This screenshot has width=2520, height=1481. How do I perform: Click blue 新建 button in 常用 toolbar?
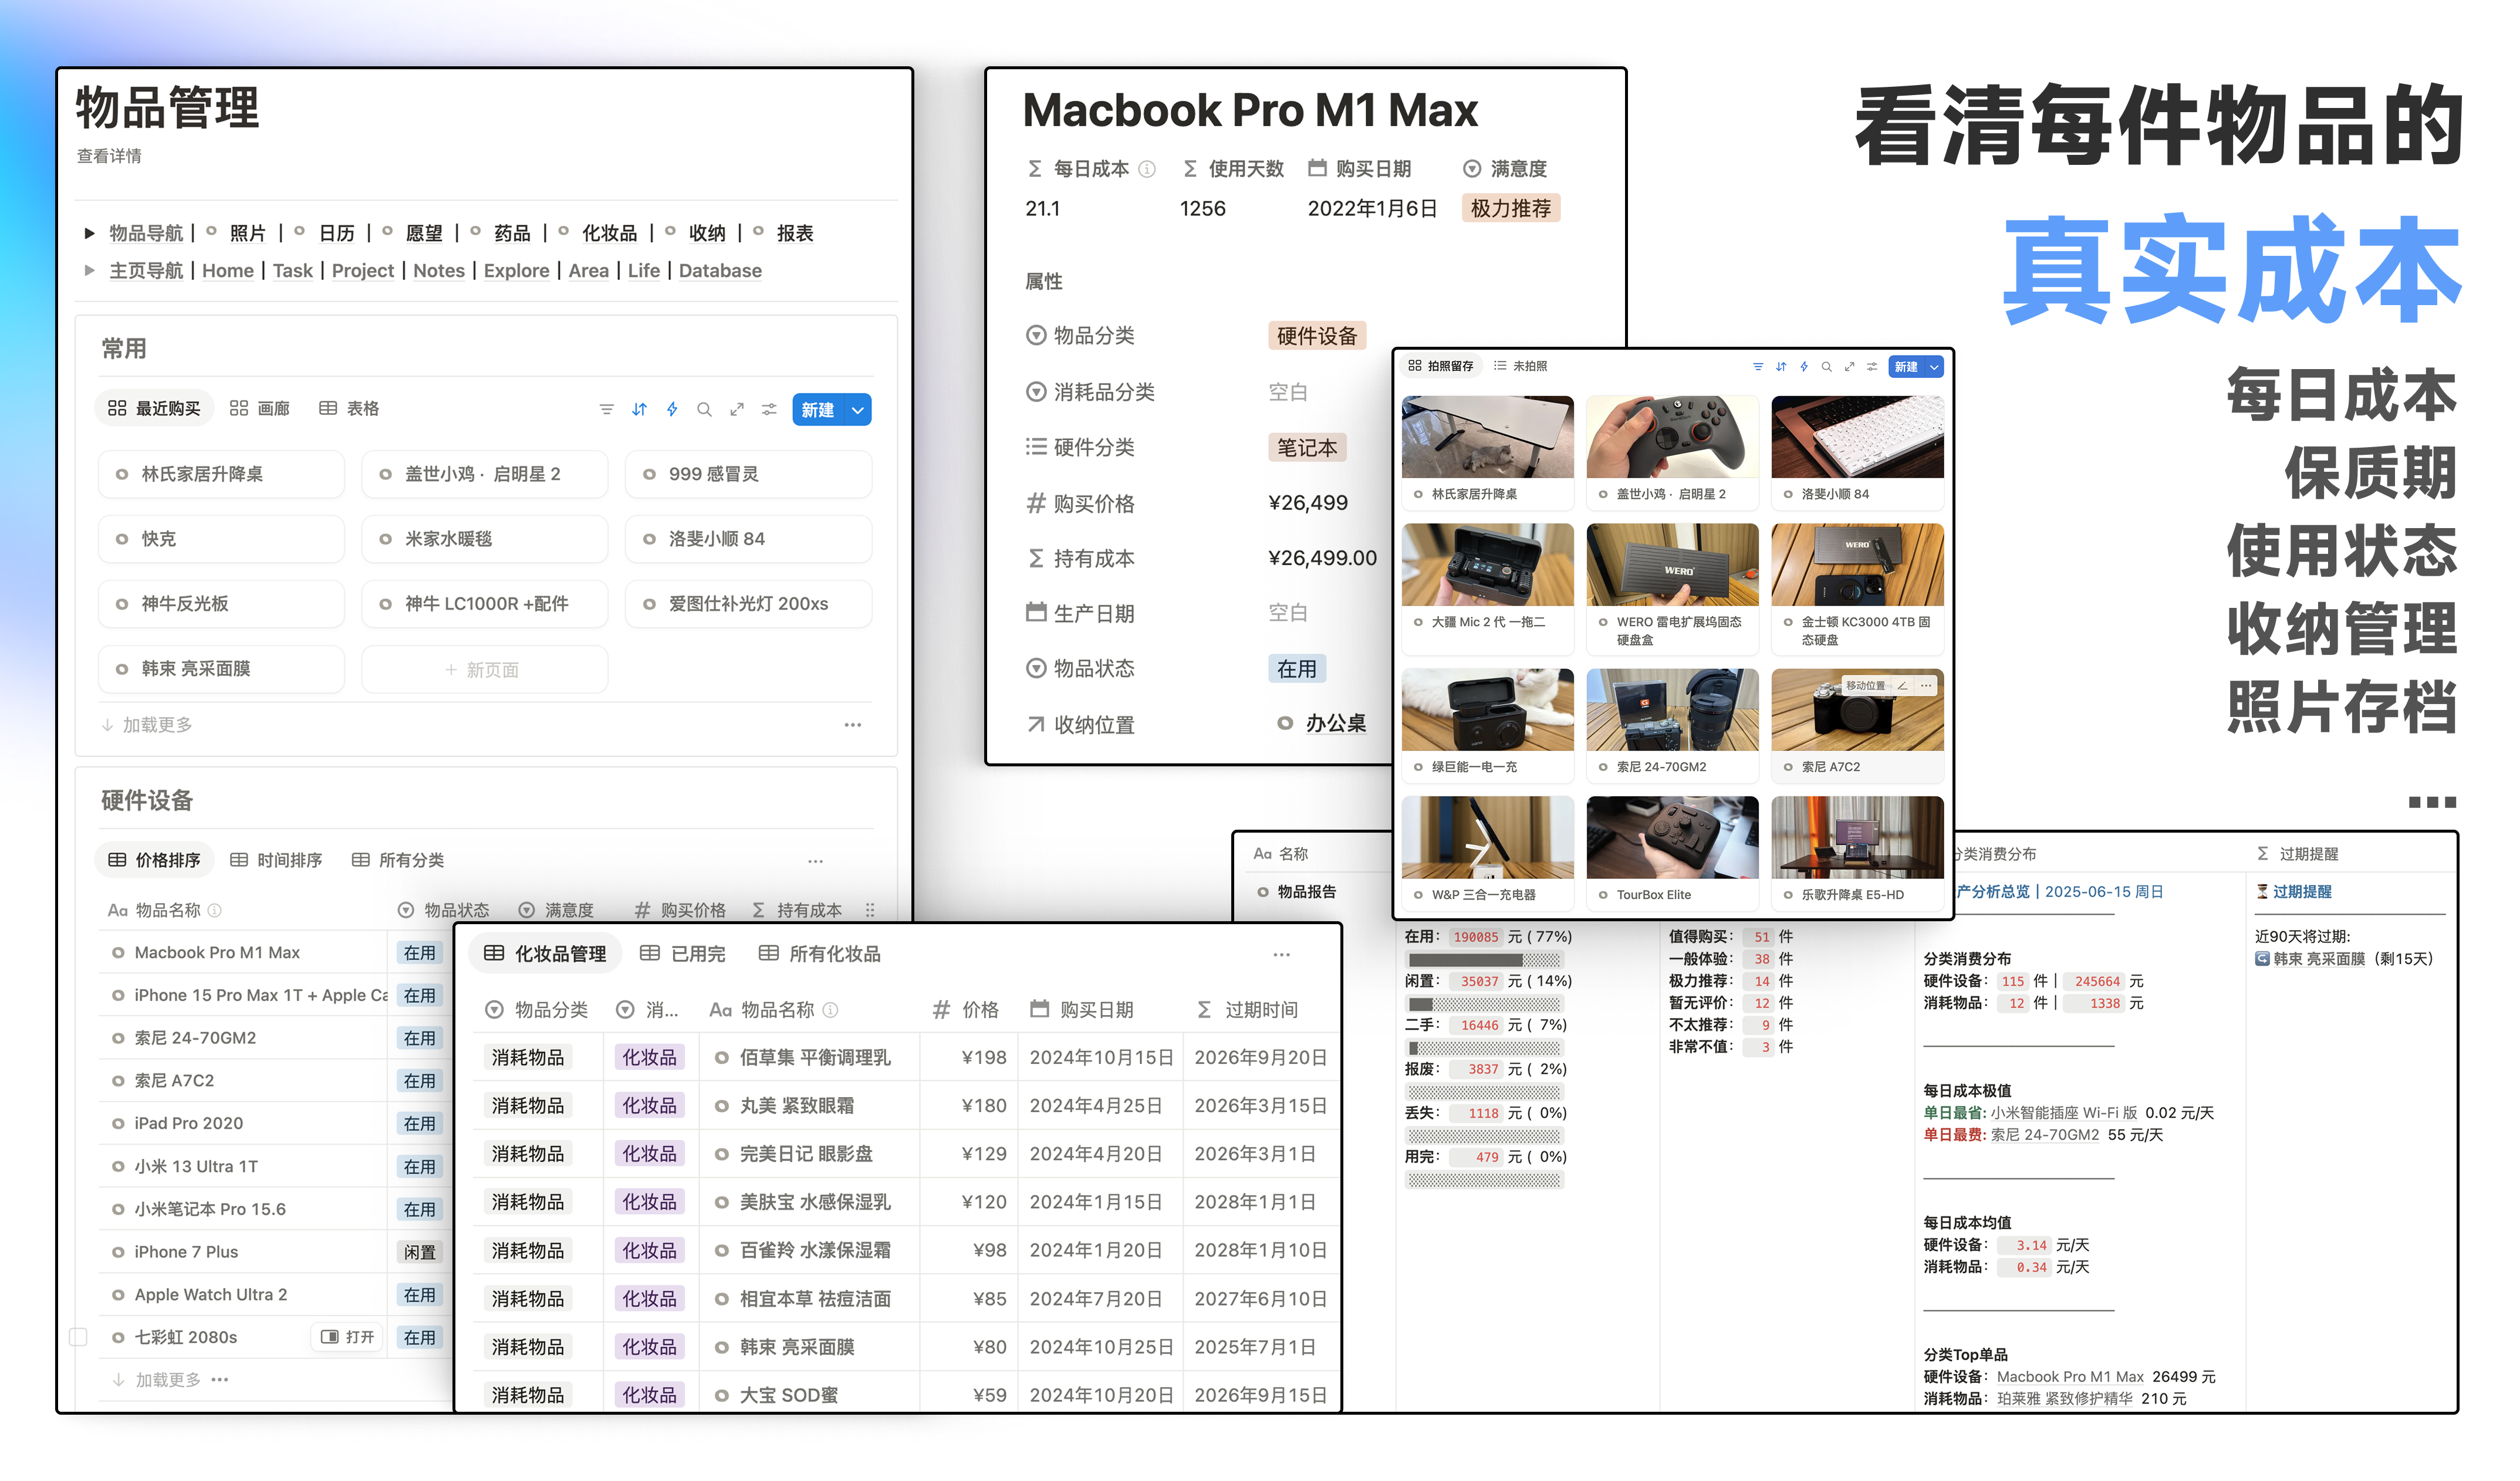tap(818, 410)
